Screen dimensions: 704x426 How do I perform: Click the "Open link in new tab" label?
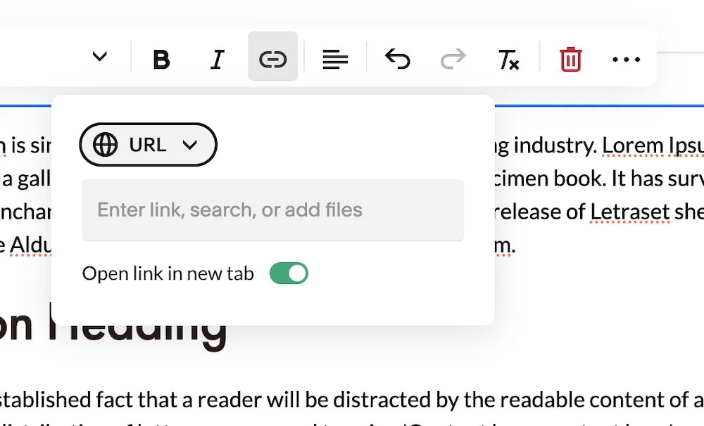(x=168, y=273)
